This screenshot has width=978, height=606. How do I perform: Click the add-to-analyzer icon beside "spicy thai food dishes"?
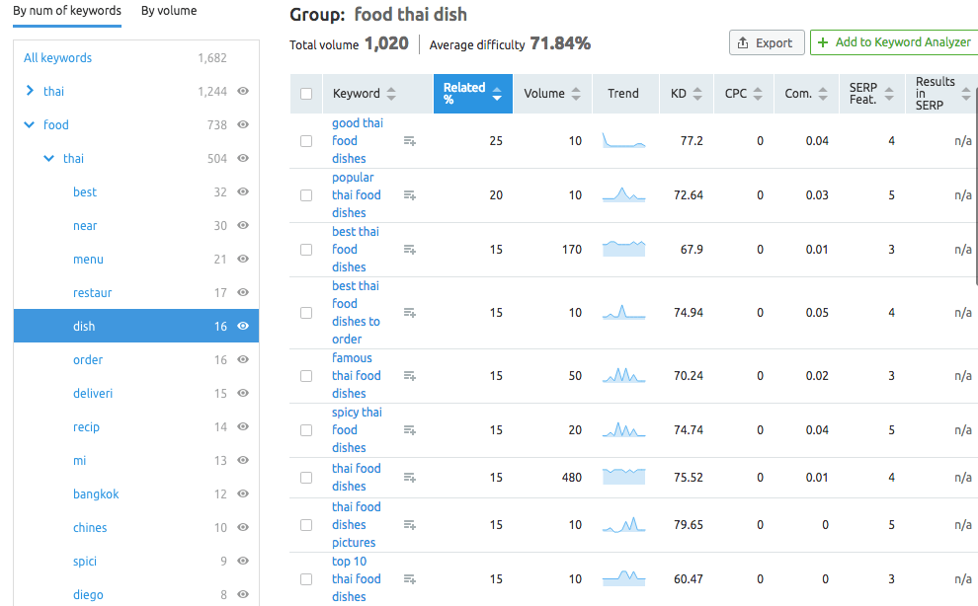pyautogui.click(x=409, y=429)
